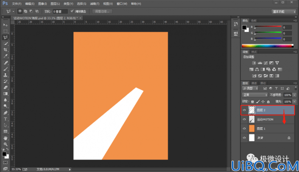The height and width of the screenshot is (172, 299).
Task: Click the refine edge button
Action: 102,11
